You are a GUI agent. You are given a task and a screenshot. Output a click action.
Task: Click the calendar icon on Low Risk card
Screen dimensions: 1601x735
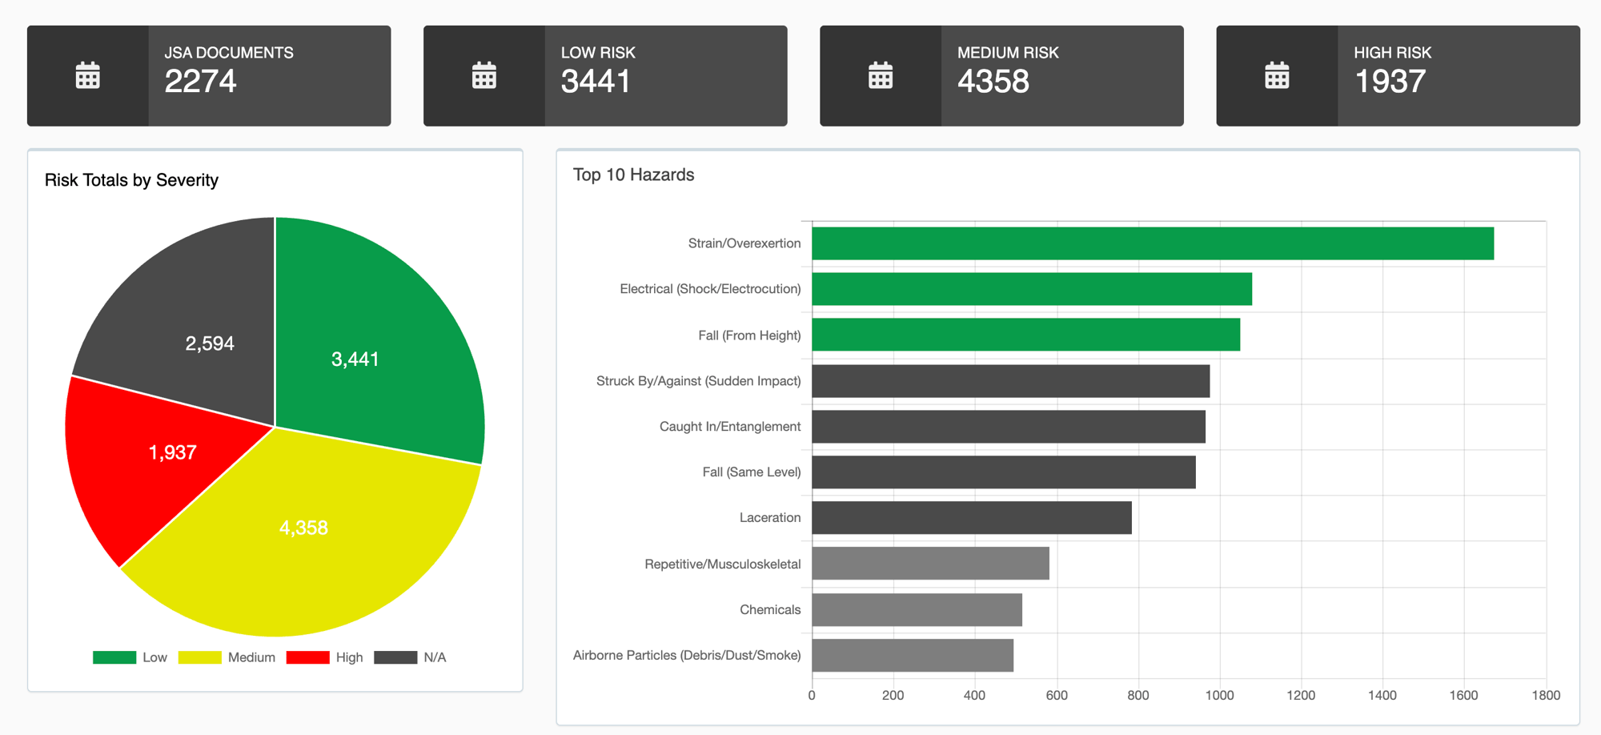[x=483, y=74]
